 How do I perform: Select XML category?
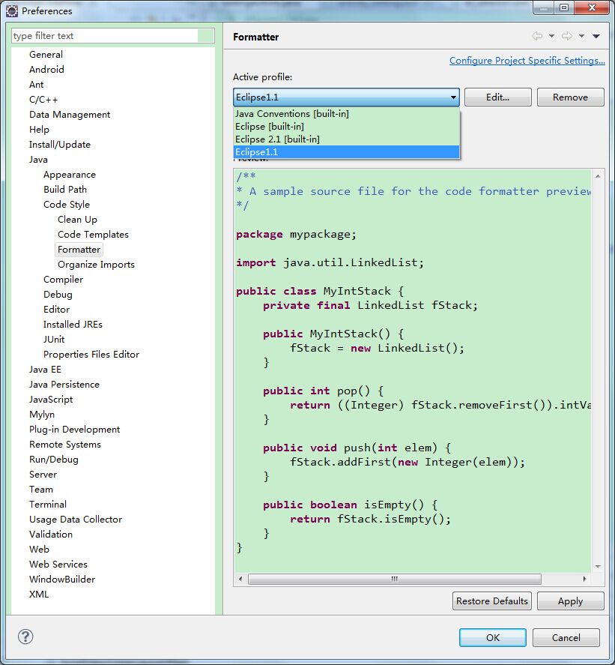[38, 595]
